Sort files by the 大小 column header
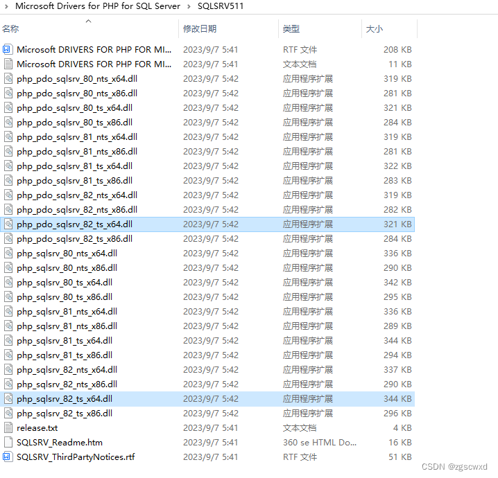Image resolution: width=498 pixels, height=478 pixels. (375, 29)
